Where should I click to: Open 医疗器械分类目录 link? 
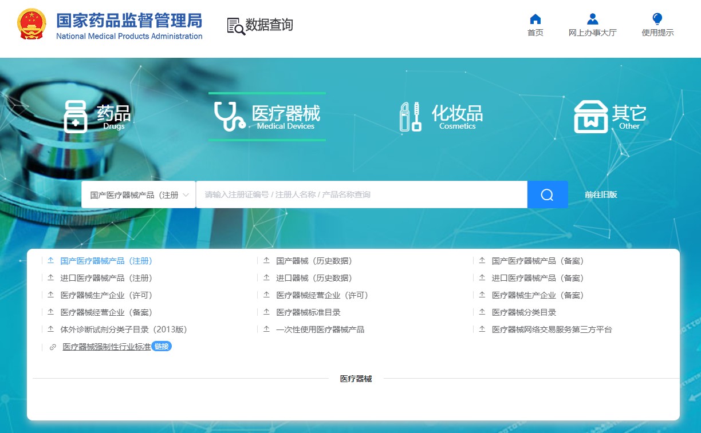point(524,312)
